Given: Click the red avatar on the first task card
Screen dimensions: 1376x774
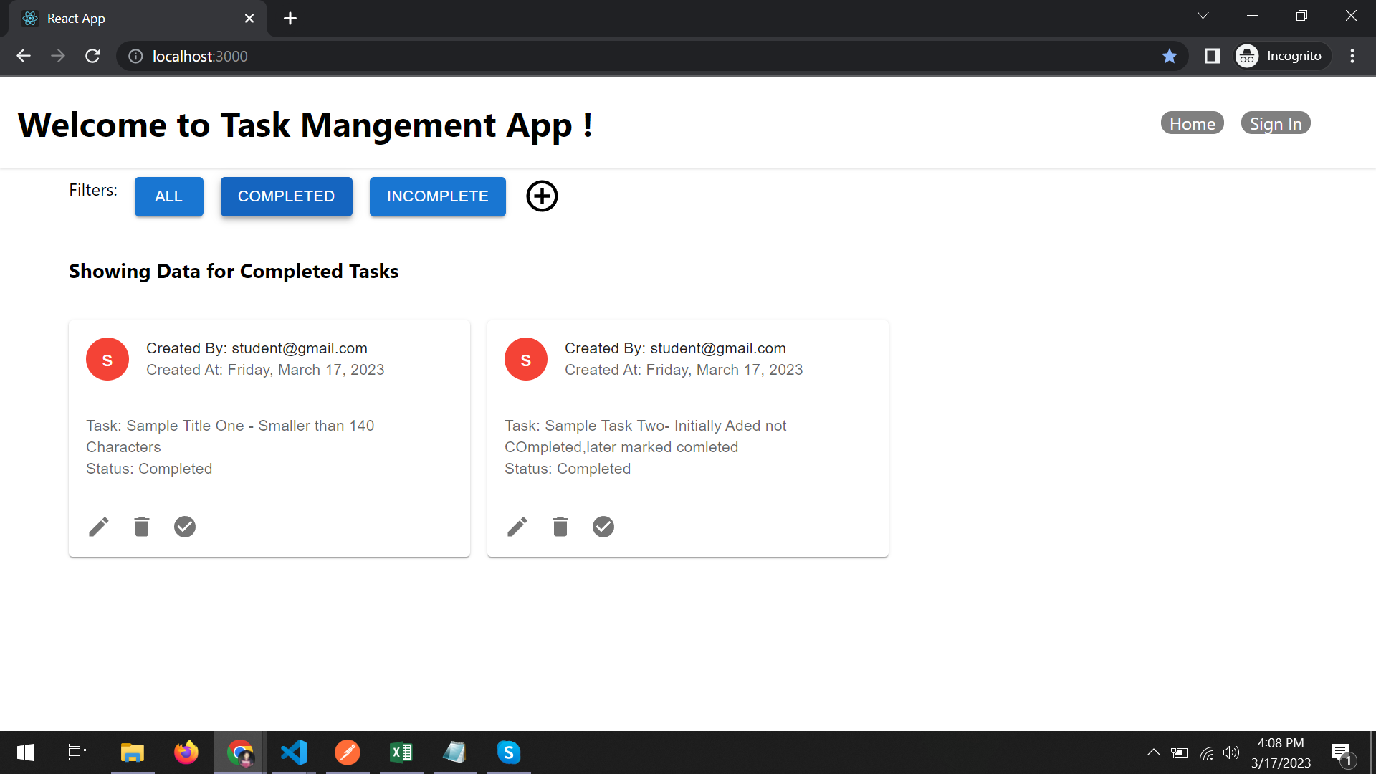Looking at the screenshot, I should point(107,359).
